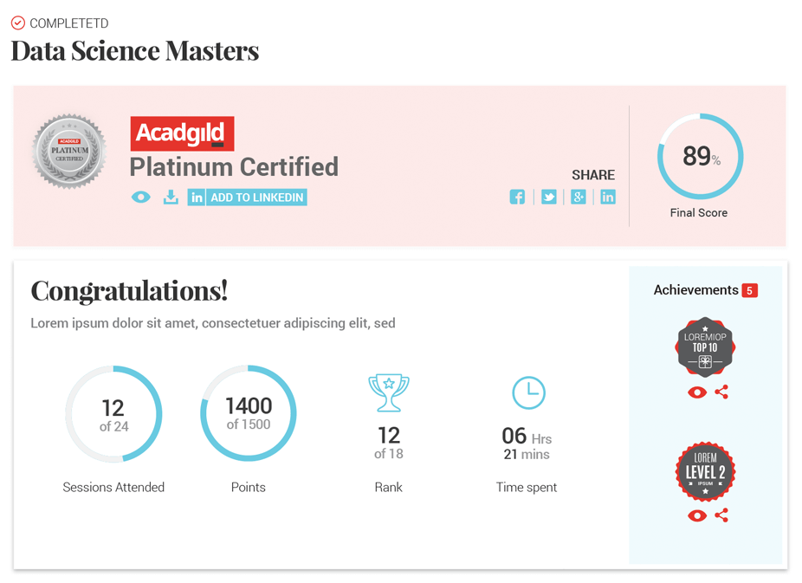Share the Level 2 achievement badge
Image resolution: width=802 pixels, height=583 pixels.
[x=721, y=515]
